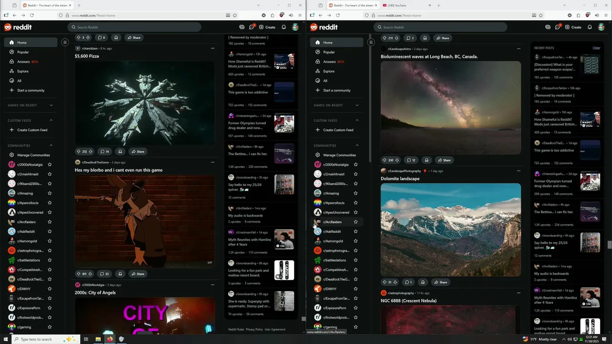Favorite r/Amazing star in left window

(x=50, y=193)
